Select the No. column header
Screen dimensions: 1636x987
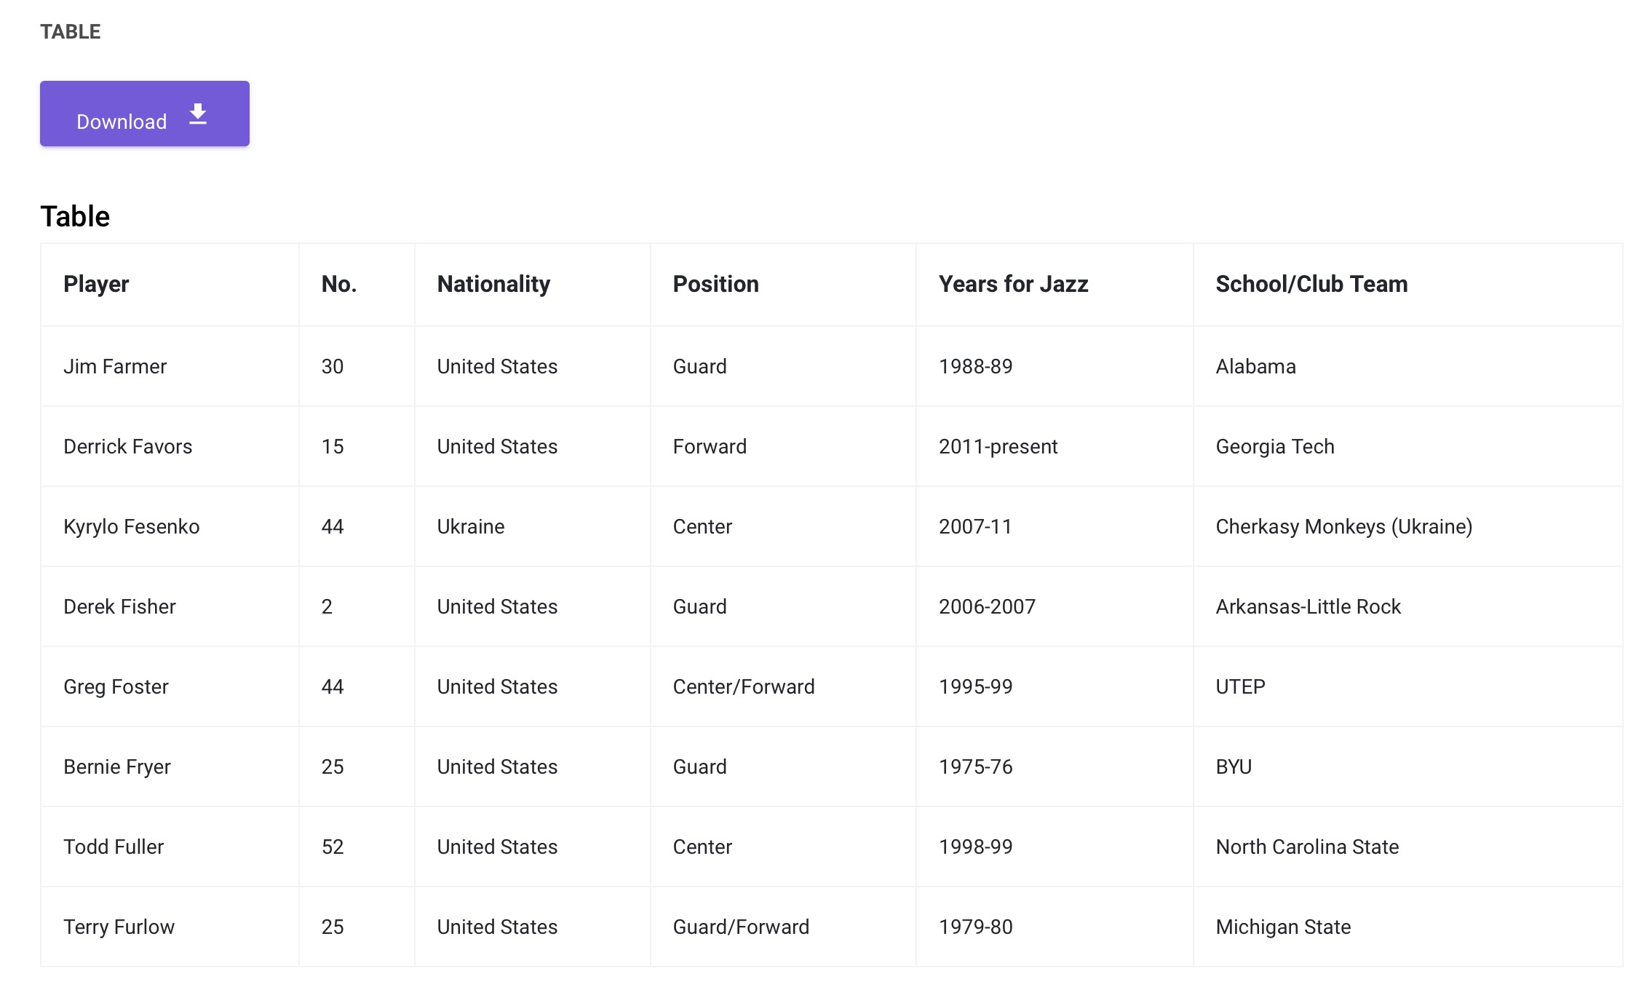coord(357,285)
